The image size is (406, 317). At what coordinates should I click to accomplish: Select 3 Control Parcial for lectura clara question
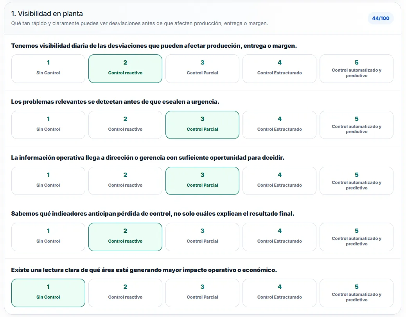202,293
